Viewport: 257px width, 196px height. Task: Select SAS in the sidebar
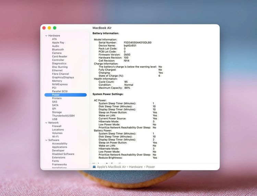[x=54, y=102]
